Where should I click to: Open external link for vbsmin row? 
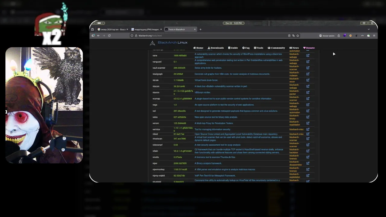pos(308,93)
